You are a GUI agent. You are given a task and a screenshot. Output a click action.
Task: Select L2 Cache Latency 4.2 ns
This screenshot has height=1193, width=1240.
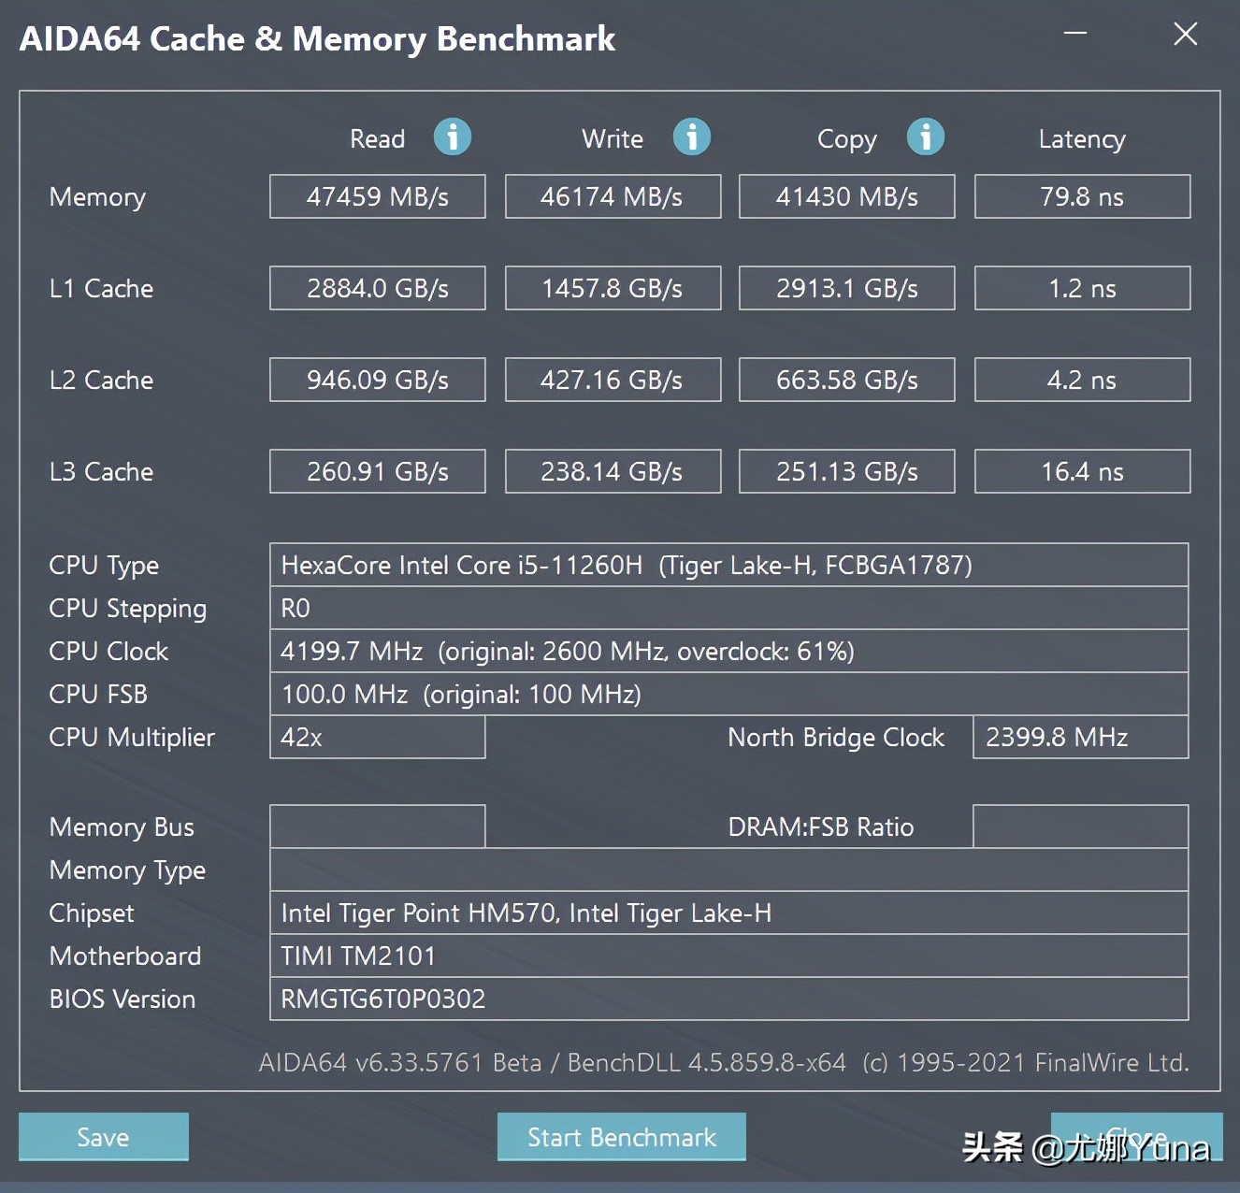(1083, 380)
